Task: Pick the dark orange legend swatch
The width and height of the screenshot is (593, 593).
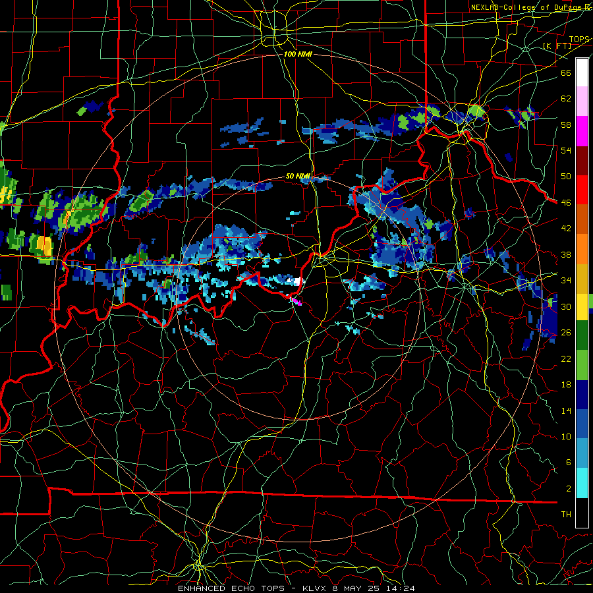Action: pos(582,219)
